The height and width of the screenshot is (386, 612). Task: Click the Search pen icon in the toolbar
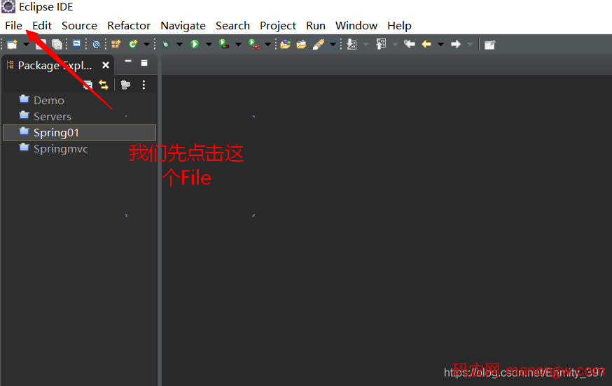tap(319, 45)
